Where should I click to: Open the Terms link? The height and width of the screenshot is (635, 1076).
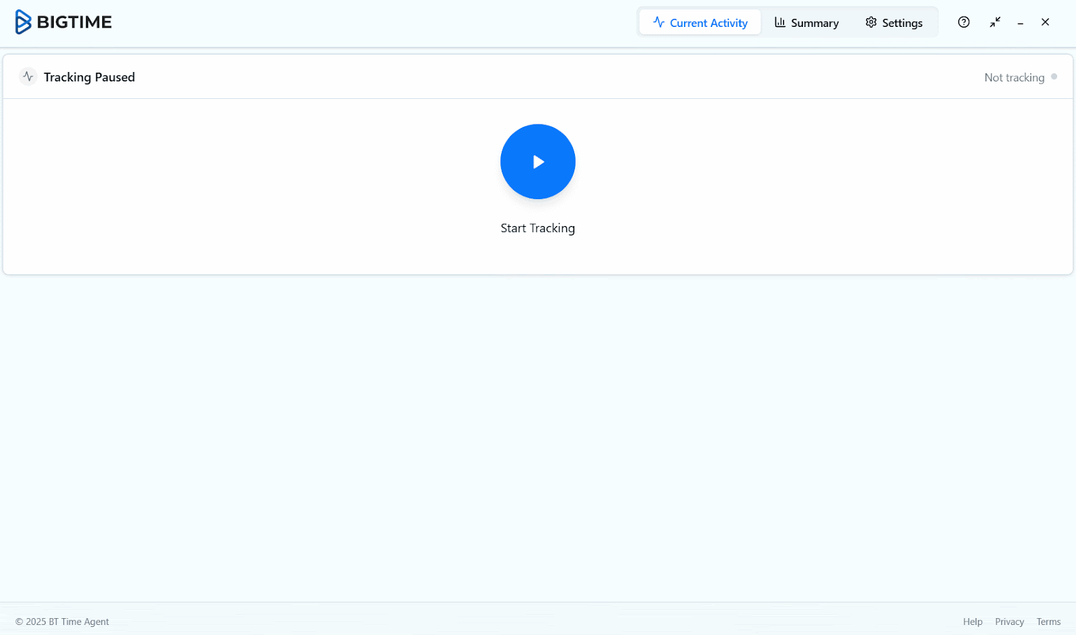(x=1048, y=622)
